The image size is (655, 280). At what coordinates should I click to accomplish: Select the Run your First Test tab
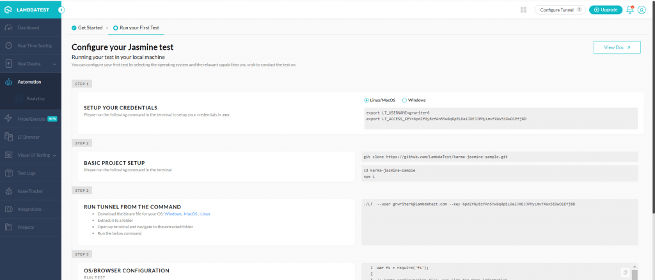pos(136,28)
